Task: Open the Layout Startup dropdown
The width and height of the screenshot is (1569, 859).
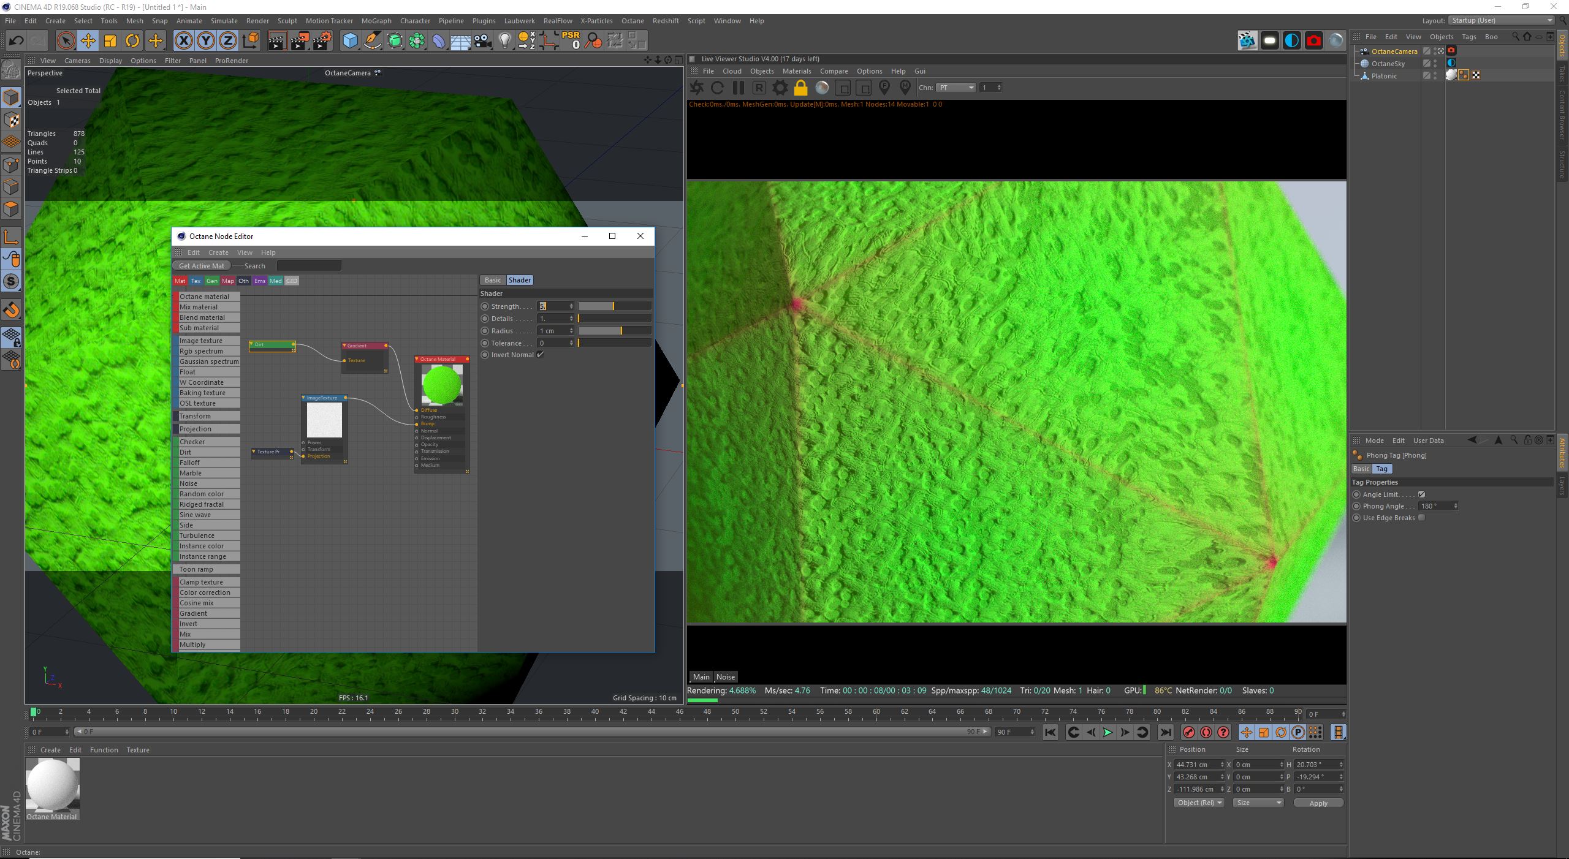Action: click(1501, 20)
